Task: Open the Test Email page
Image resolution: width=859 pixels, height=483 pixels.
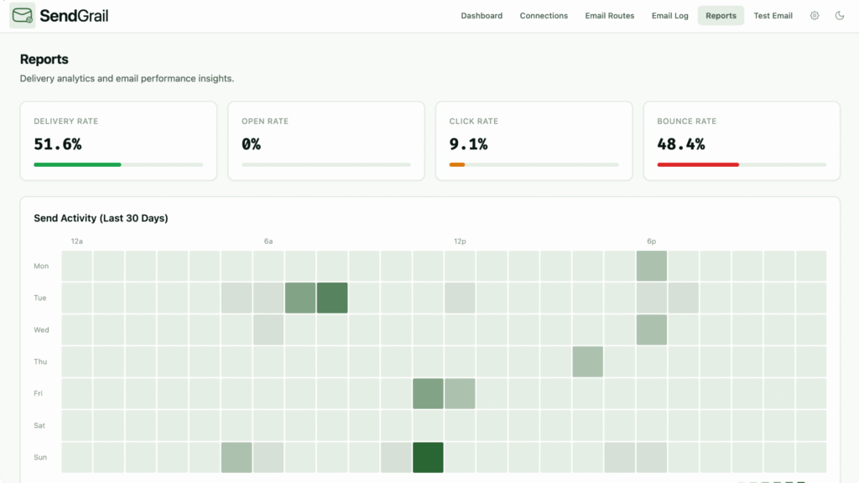Action: 773,15
